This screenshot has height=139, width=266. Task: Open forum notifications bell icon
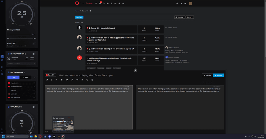point(181,3)
